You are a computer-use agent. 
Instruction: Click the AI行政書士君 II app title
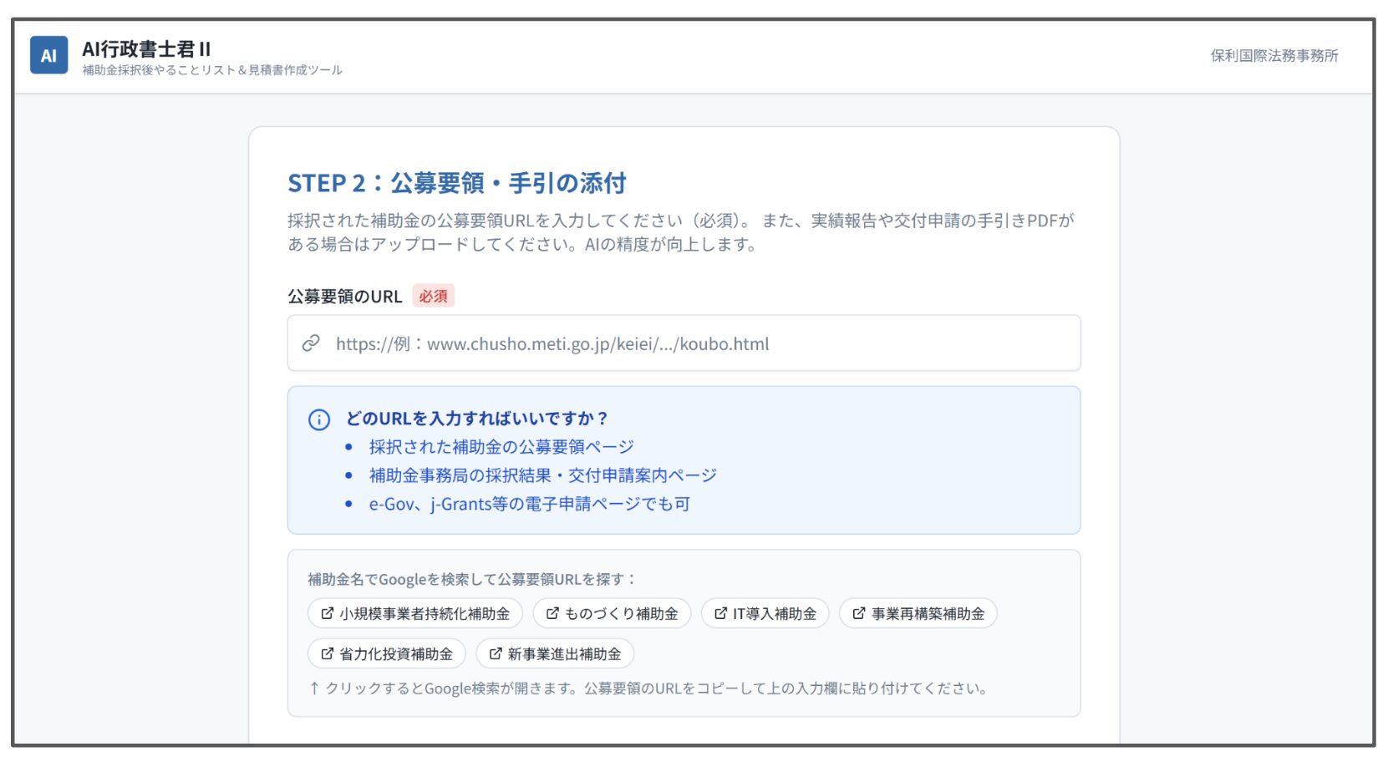click(x=146, y=48)
